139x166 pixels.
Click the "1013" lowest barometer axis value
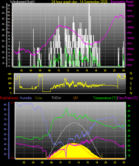pos(129,65)
